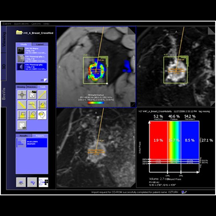Select the crosshair localizer tool
This screenshot has width=216, height=216.
click(x=22, y=94)
